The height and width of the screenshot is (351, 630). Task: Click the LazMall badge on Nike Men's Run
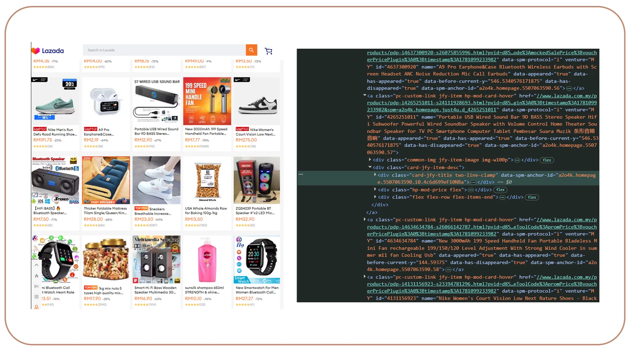(x=40, y=129)
